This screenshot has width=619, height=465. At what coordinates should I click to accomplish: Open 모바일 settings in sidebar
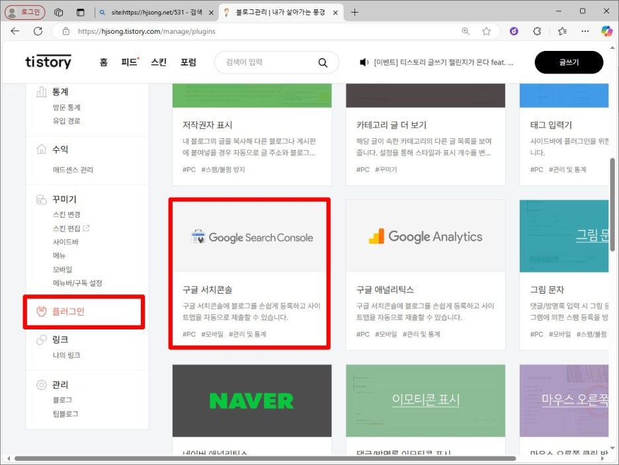pos(62,269)
